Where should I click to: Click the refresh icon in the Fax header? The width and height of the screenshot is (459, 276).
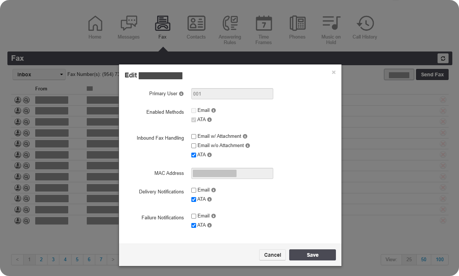tap(443, 58)
